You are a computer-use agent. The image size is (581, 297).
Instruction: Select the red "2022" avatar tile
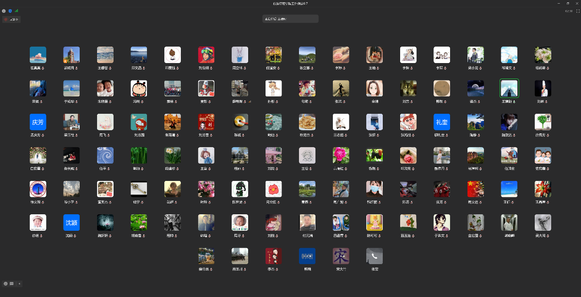[206, 122]
